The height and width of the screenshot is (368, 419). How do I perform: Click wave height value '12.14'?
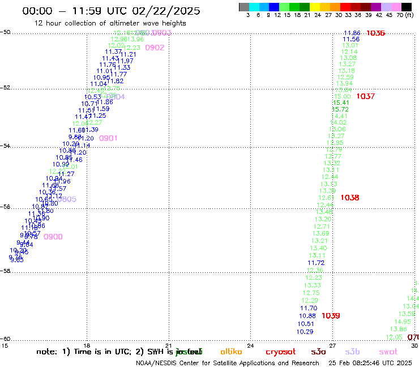coord(349,52)
